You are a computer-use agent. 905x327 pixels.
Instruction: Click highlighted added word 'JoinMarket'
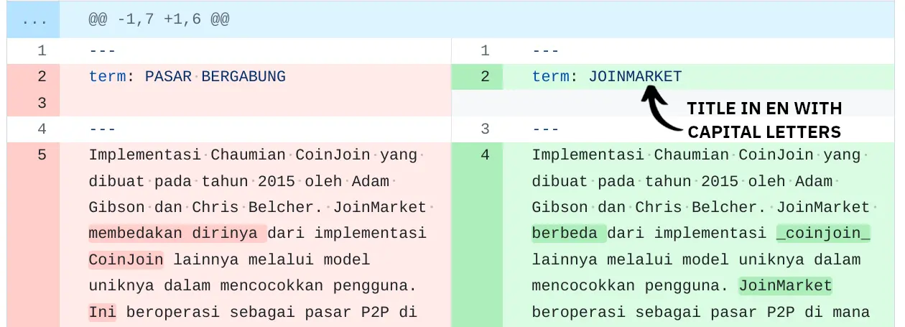point(785,286)
